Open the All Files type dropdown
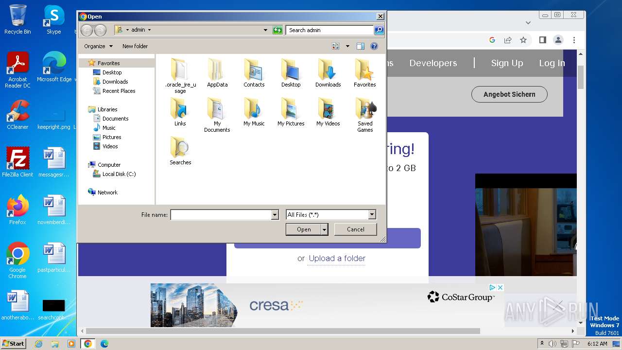The image size is (622, 350). 372,215
